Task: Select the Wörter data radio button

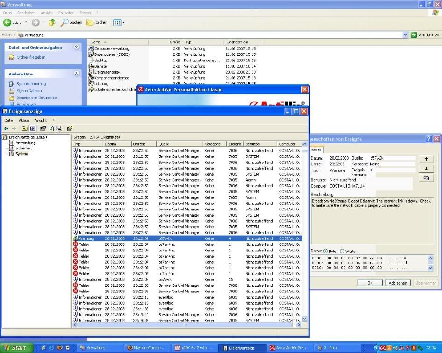Action: tap(342, 251)
